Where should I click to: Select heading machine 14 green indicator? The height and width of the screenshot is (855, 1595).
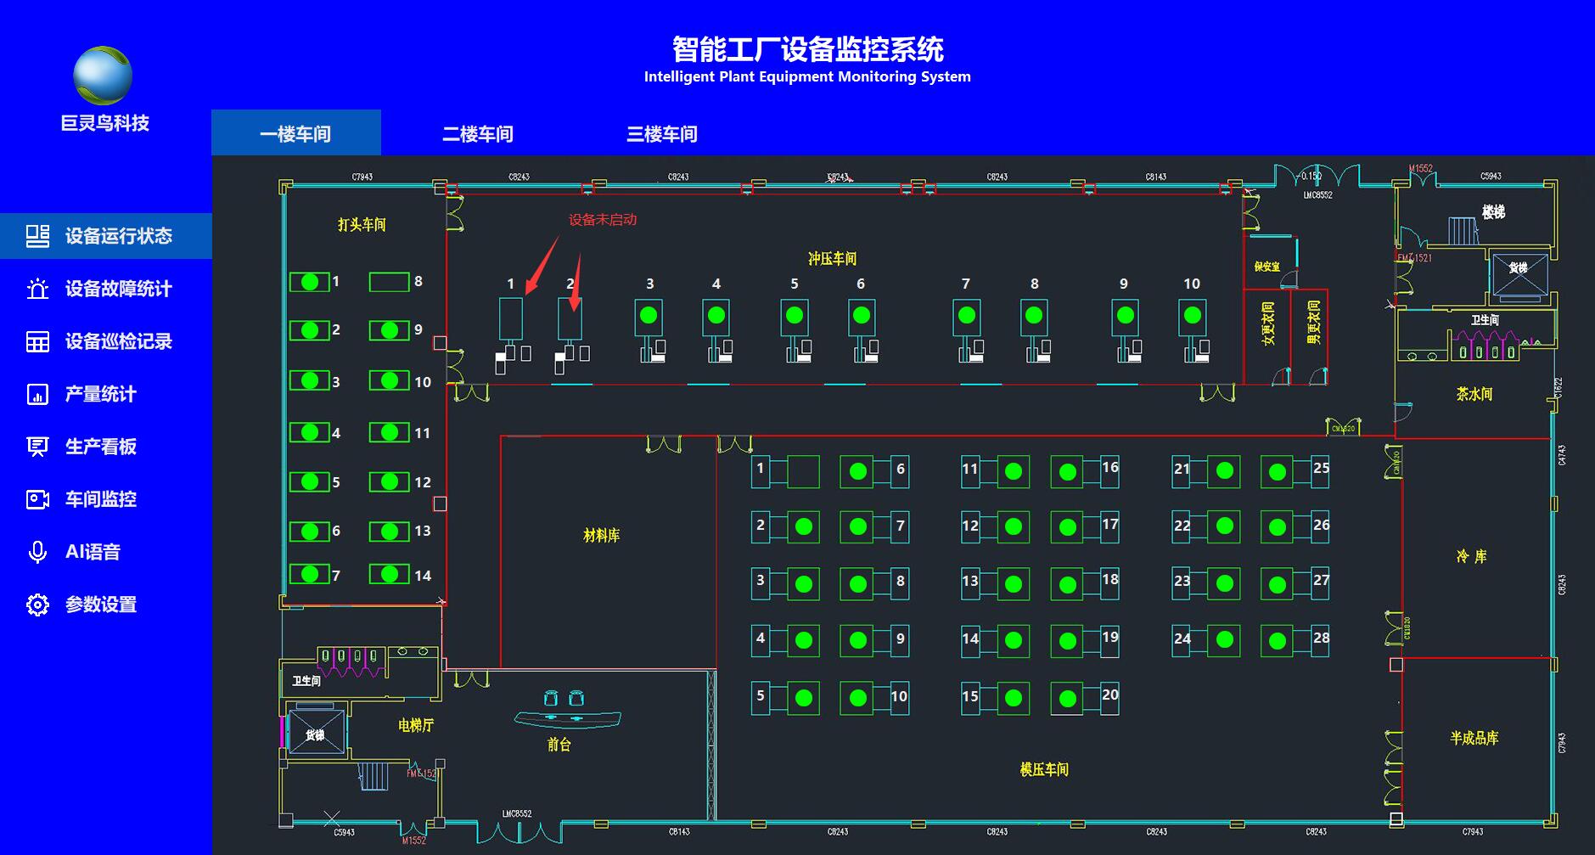(390, 575)
